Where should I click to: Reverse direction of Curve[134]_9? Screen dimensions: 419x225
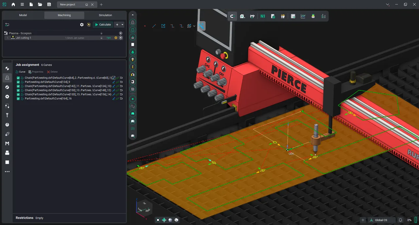tap(121, 82)
